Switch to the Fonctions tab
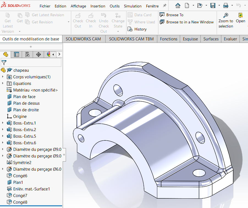Screen dimensions: 248x208 coord(169,39)
